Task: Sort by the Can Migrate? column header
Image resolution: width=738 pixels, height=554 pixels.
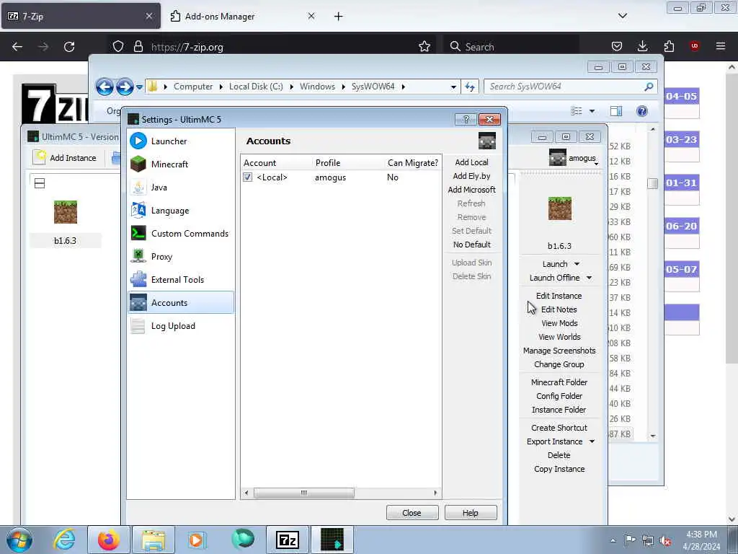Action: coord(413,162)
